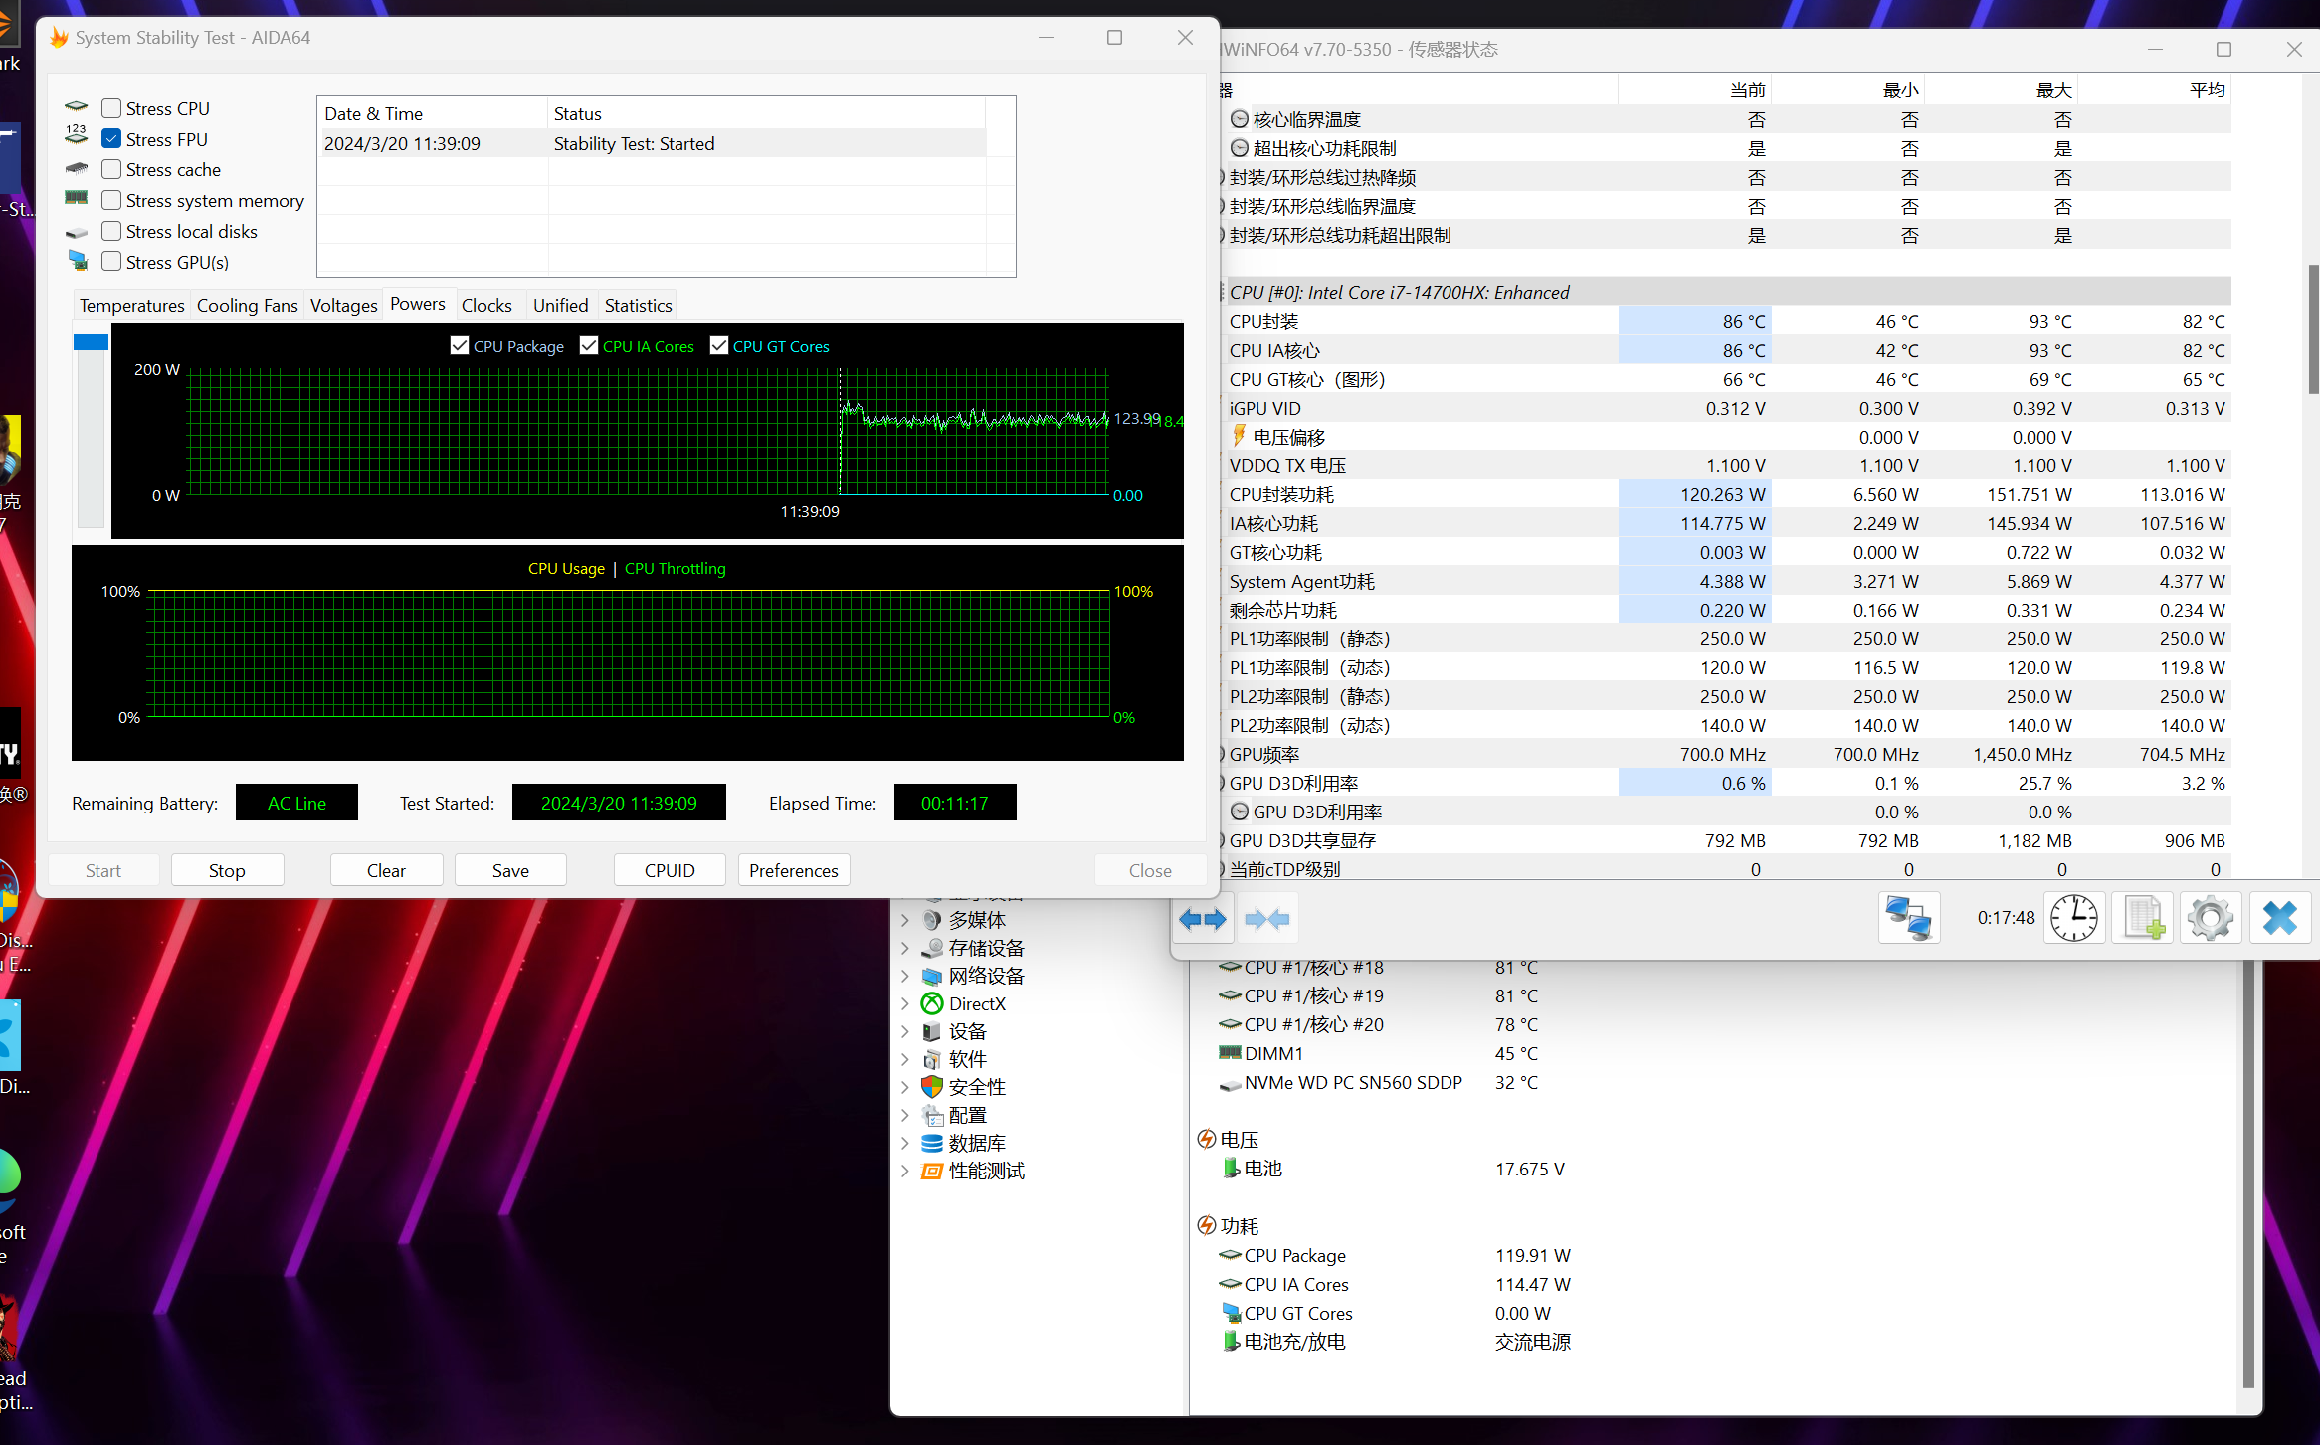Expand the 安全性 tree node
2320x1445 pixels.
tap(905, 1087)
